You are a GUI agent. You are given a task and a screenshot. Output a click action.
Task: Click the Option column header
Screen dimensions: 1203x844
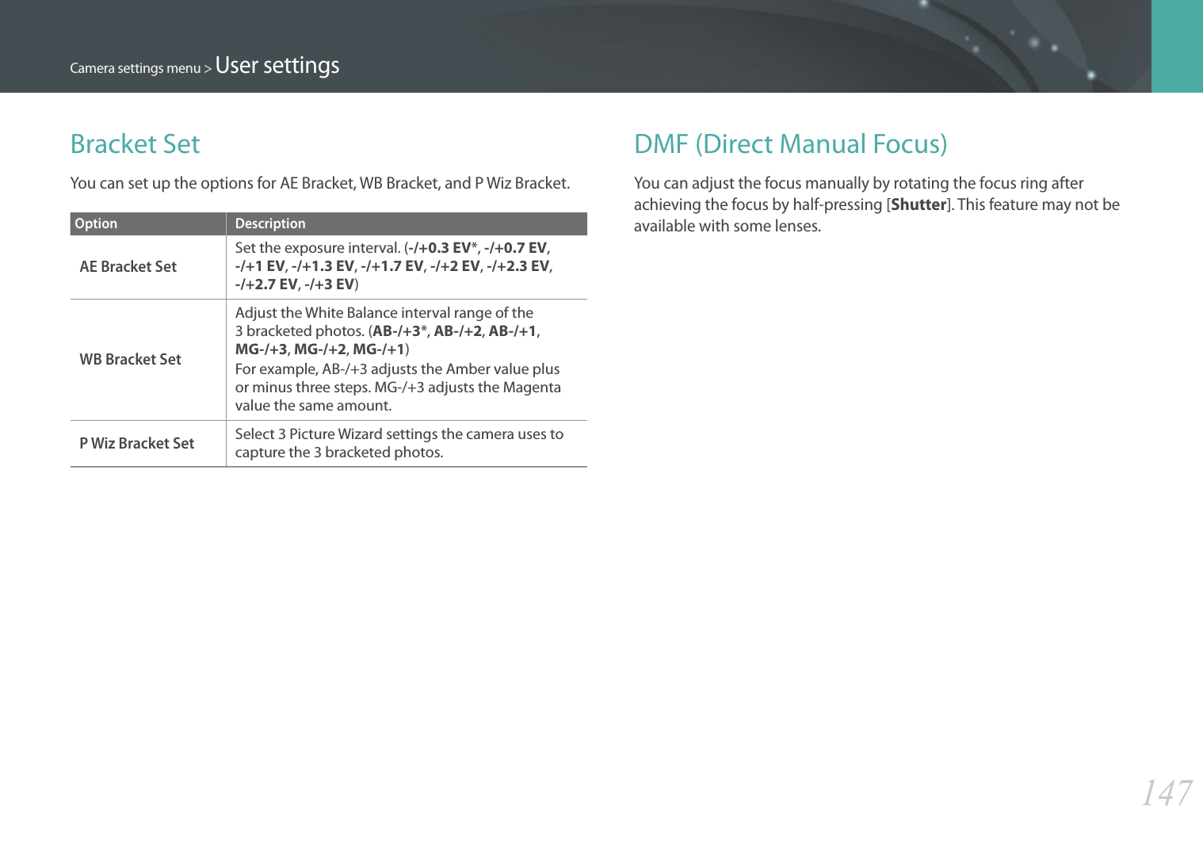pyautogui.click(x=96, y=223)
